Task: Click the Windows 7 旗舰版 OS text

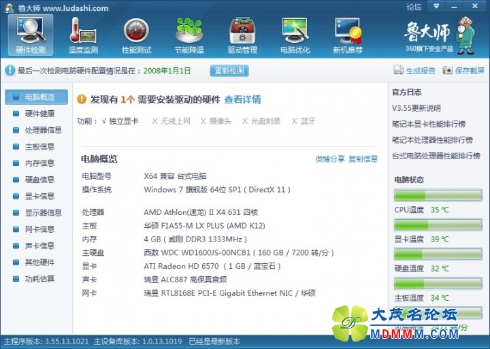Action: pyautogui.click(x=217, y=190)
